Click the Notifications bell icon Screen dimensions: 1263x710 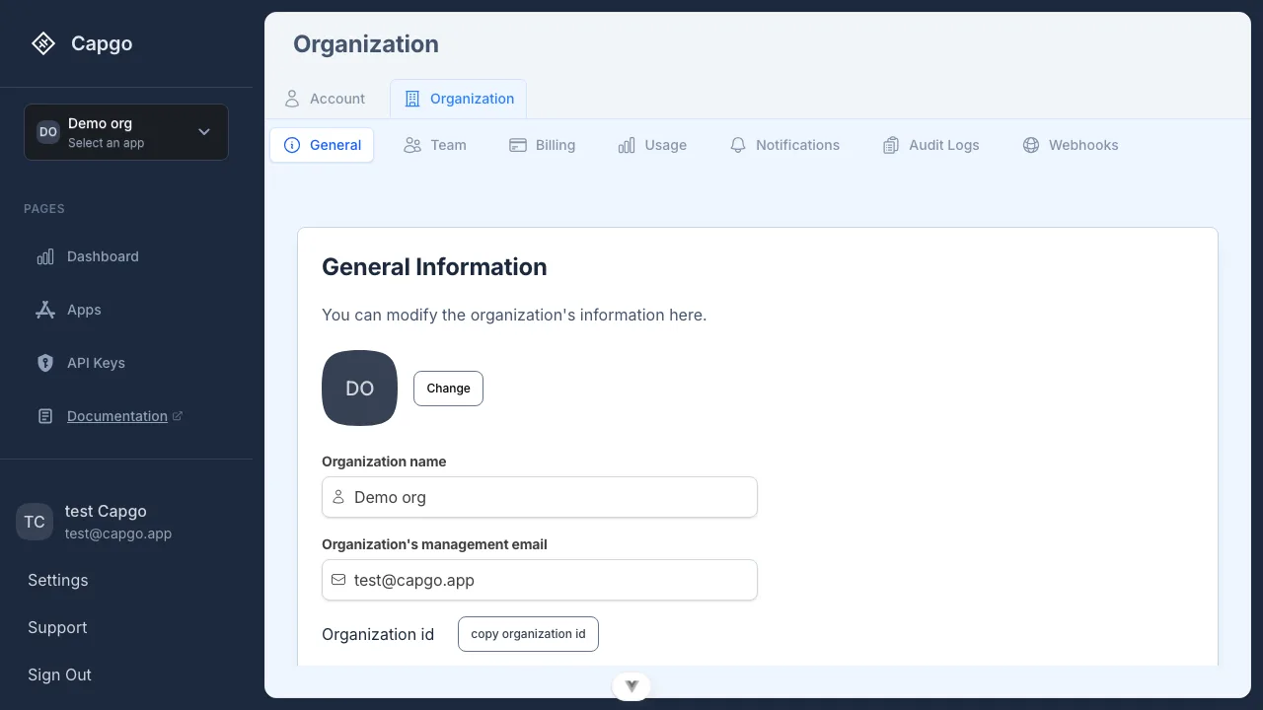coord(738,145)
